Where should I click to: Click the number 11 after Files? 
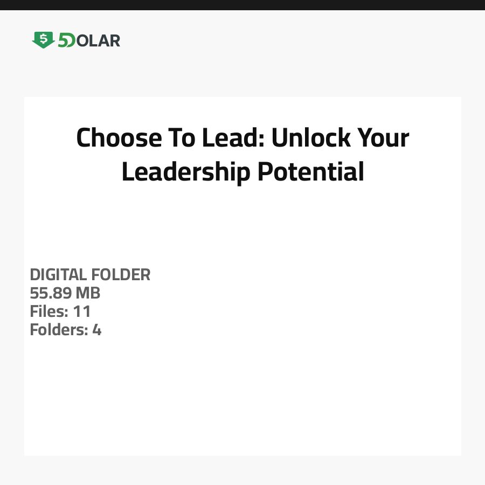pos(82,311)
